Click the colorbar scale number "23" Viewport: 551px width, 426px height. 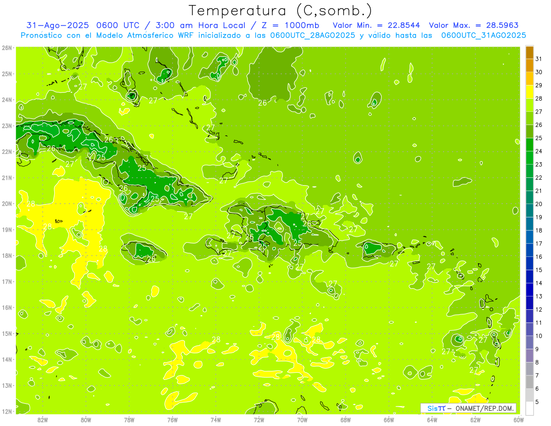[539, 165]
